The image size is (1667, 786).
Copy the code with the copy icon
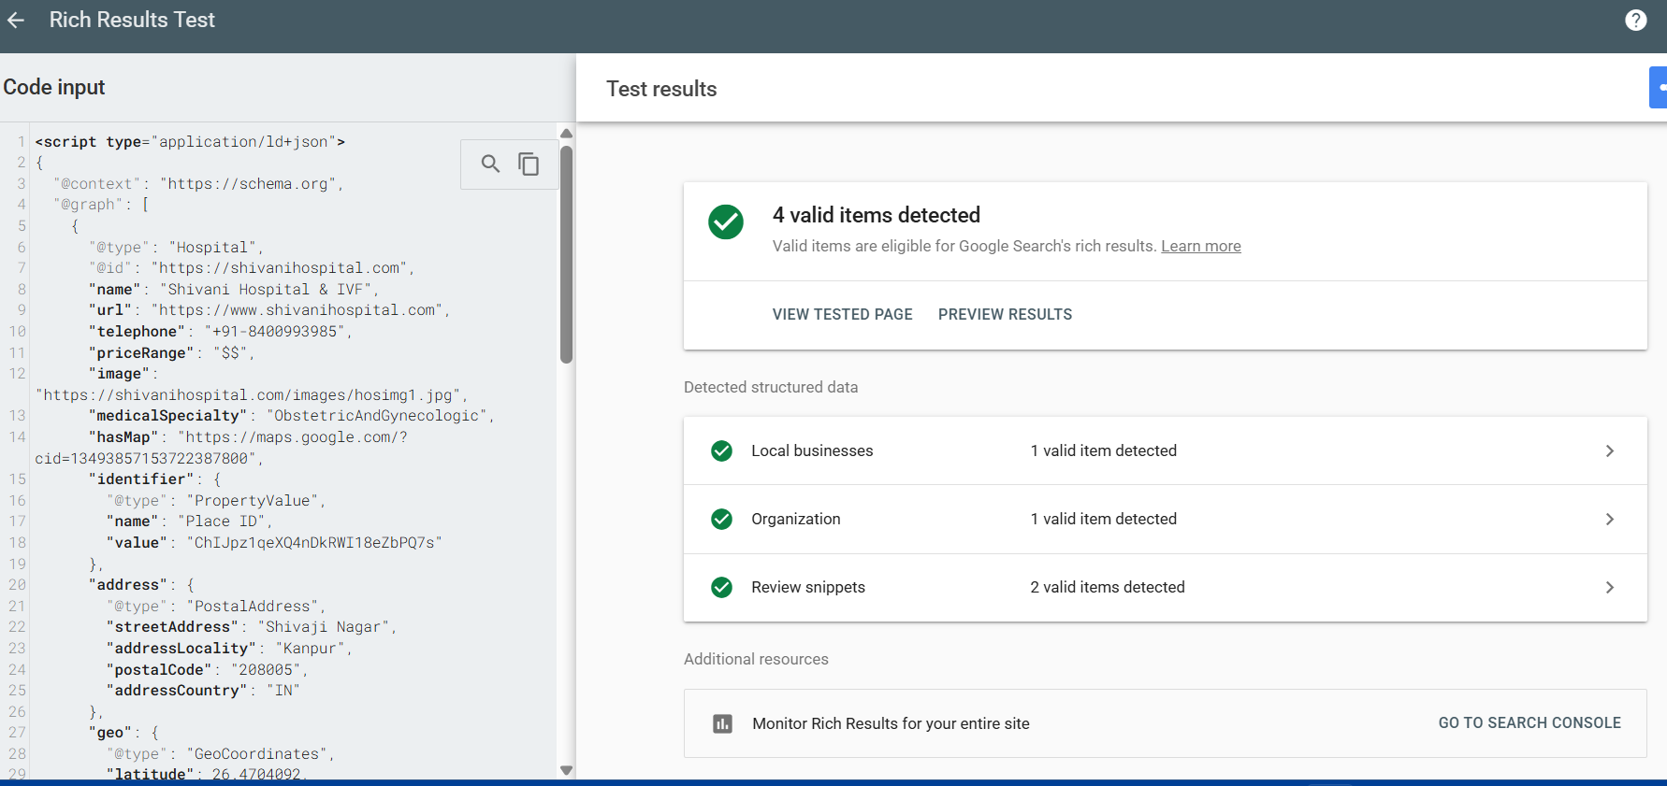(x=529, y=164)
